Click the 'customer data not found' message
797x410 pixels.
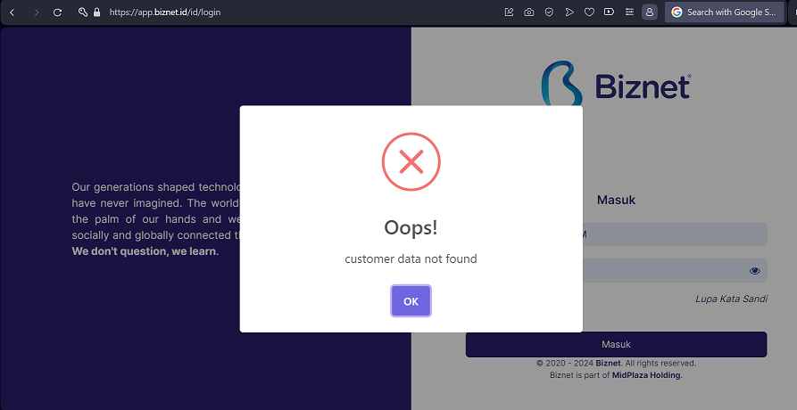(411, 258)
